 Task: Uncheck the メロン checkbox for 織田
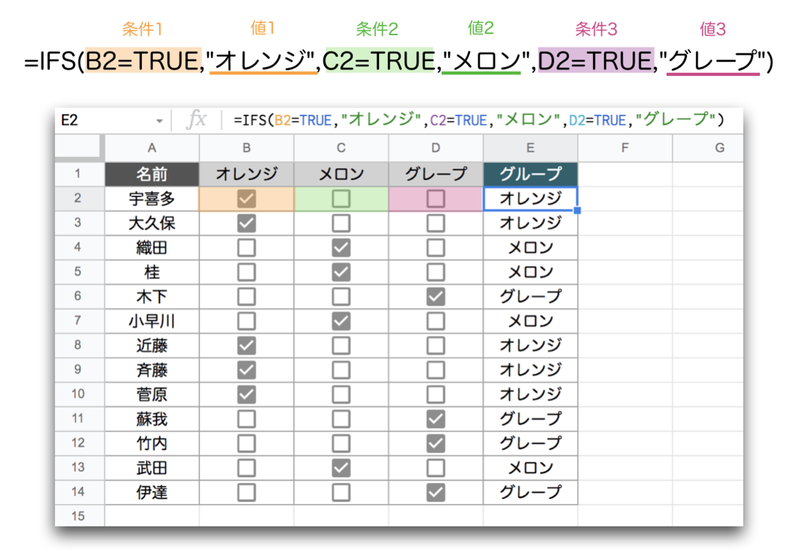pyautogui.click(x=341, y=247)
